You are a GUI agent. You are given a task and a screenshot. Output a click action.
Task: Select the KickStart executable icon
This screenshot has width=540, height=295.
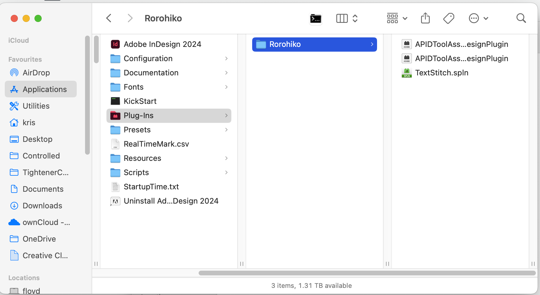(115, 101)
